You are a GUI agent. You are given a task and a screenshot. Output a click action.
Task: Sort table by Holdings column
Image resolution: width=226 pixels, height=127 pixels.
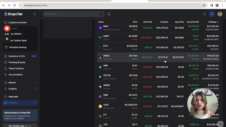click(213, 22)
